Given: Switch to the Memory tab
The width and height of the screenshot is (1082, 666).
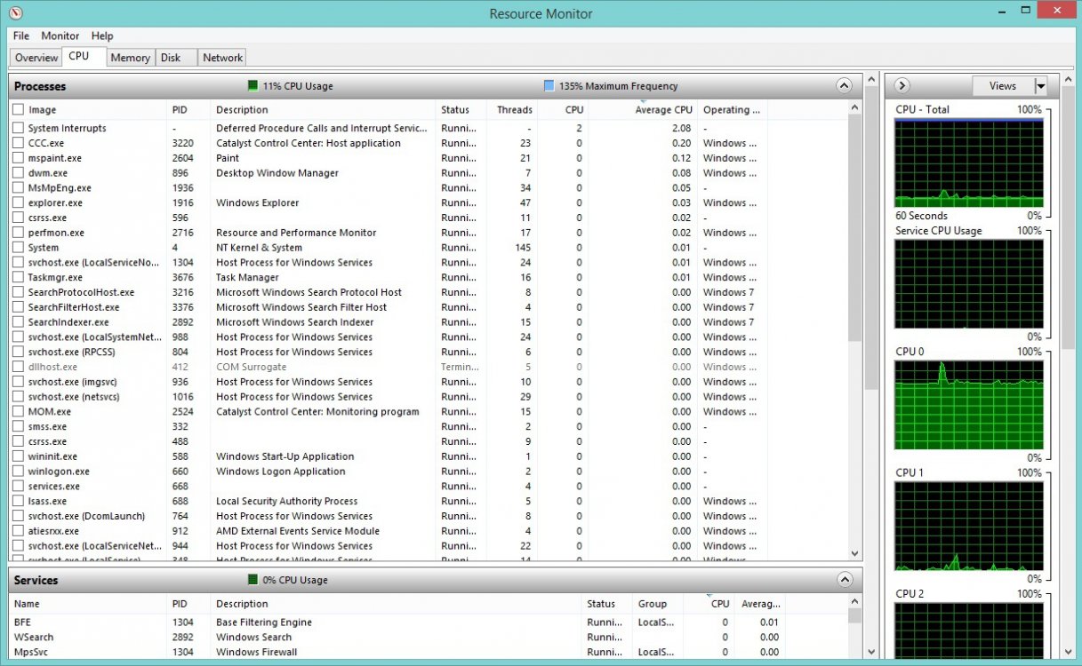Looking at the screenshot, I should coord(130,58).
